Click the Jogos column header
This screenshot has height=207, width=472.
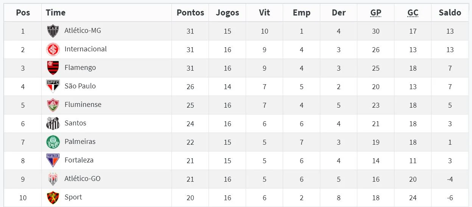[x=227, y=12]
